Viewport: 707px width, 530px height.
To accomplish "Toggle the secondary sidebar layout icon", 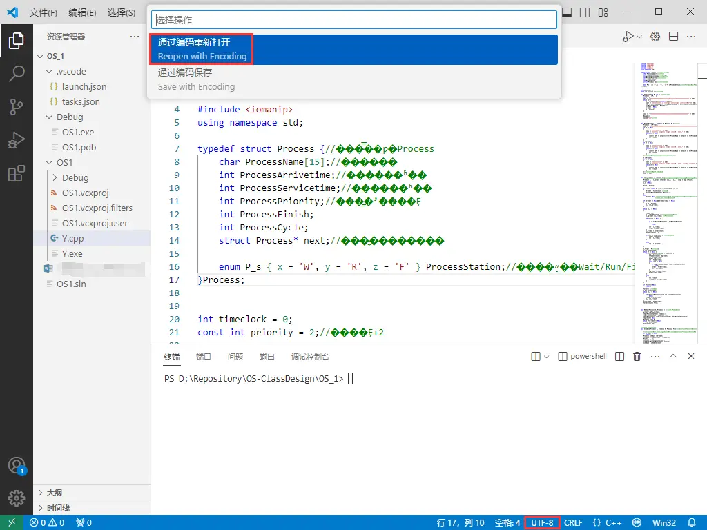I will [x=585, y=12].
